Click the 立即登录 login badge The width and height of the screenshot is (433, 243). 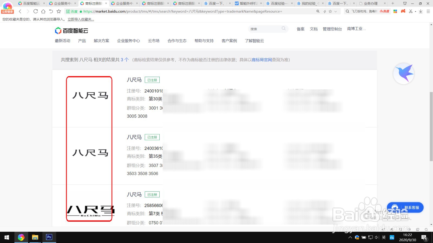pyautogui.click(x=7, y=12)
